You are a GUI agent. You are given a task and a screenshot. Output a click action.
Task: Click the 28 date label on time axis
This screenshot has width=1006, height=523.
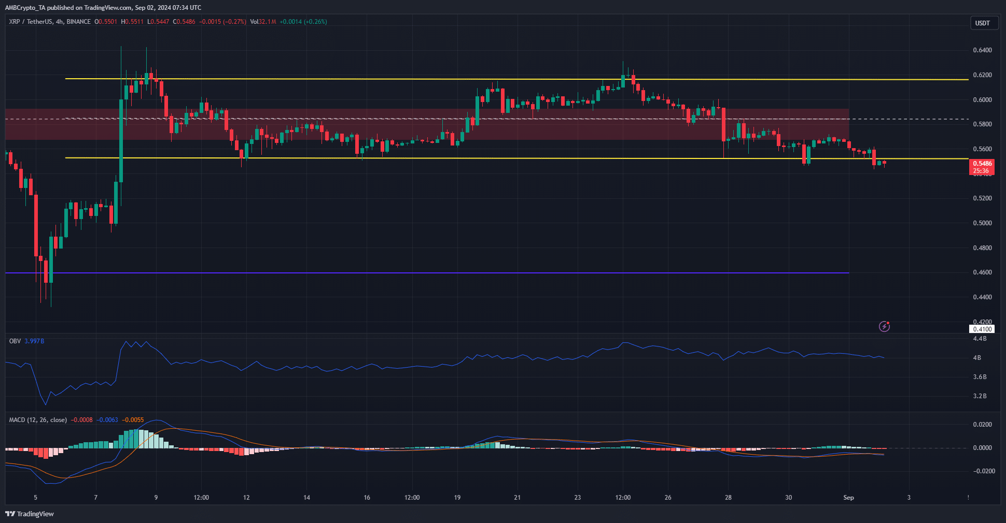point(728,498)
